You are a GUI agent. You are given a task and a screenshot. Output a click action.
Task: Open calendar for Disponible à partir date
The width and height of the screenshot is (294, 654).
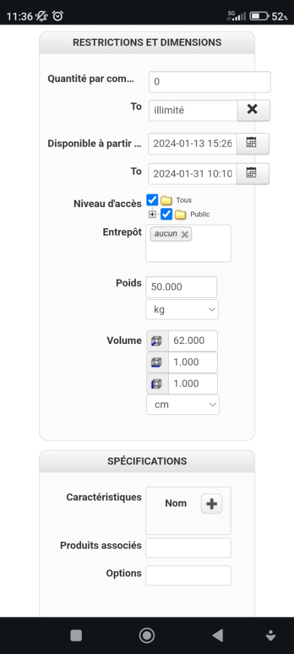tap(252, 144)
